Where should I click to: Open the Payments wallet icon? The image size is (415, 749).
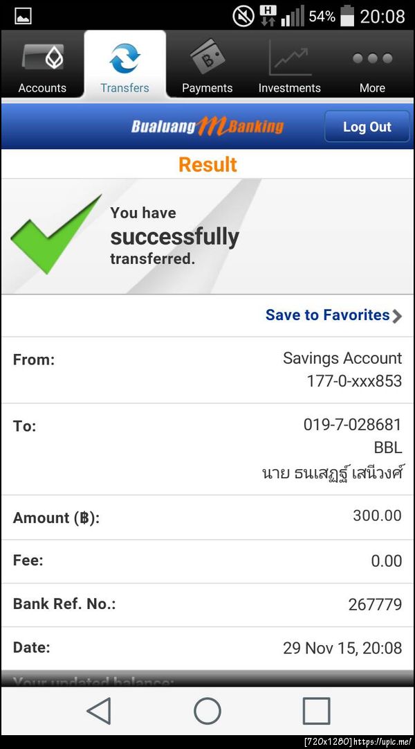click(x=207, y=58)
